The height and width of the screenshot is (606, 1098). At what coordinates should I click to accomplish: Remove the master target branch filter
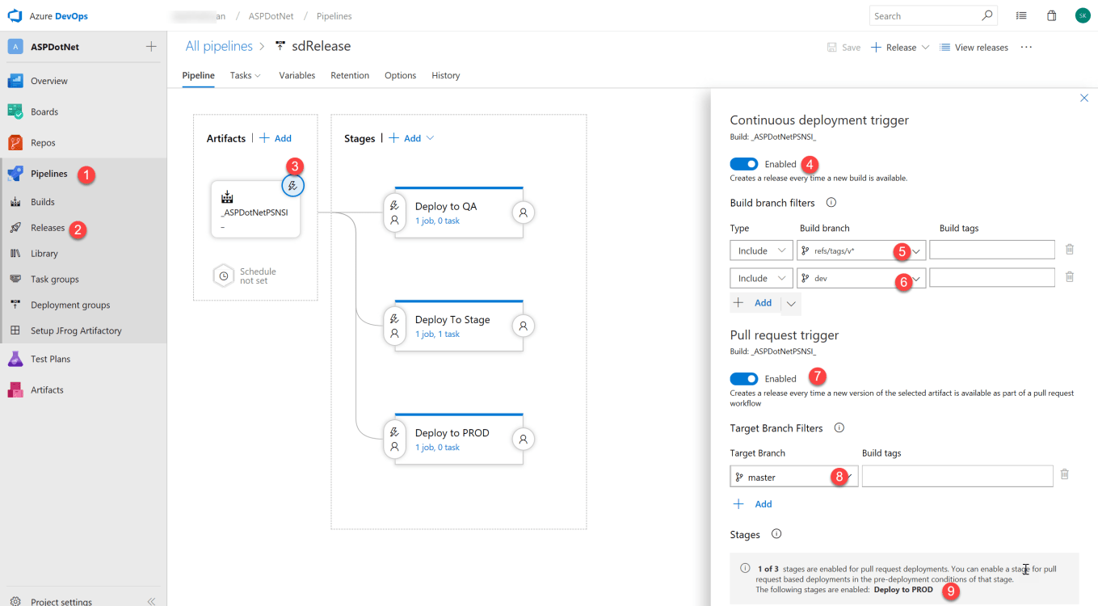(1064, 475)
